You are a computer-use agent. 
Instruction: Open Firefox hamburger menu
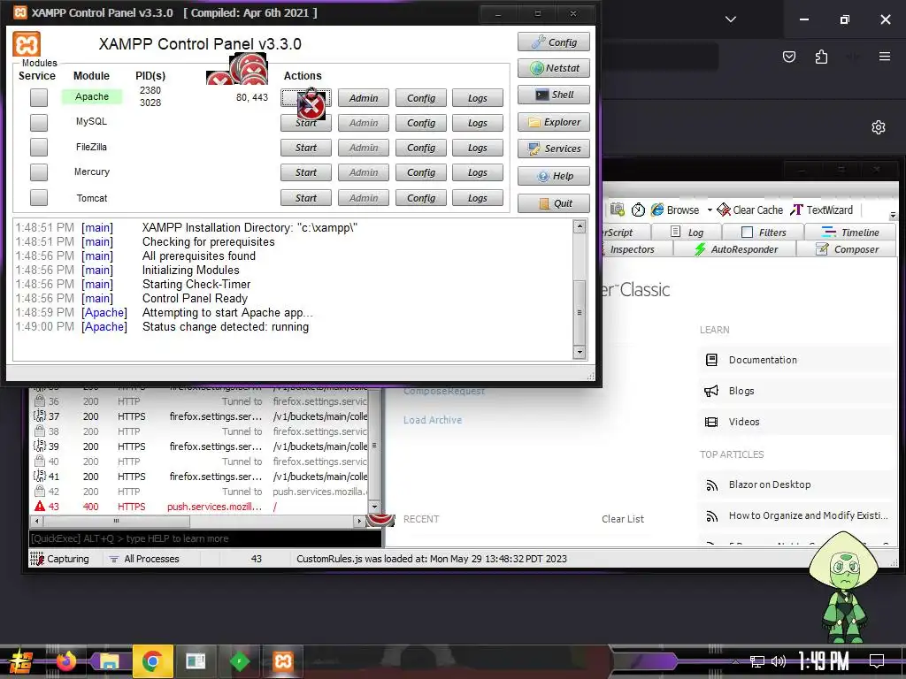click(884, 57)
